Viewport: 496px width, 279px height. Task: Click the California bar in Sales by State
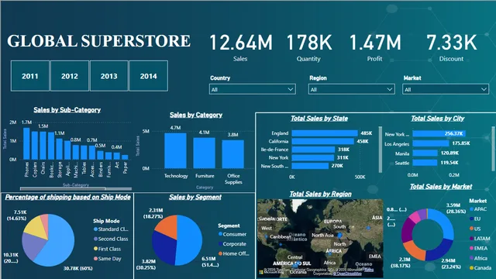(322, 141)
